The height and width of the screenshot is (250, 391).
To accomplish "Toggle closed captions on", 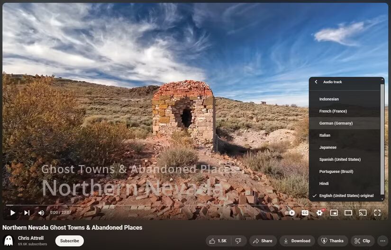I will point(305,213).
